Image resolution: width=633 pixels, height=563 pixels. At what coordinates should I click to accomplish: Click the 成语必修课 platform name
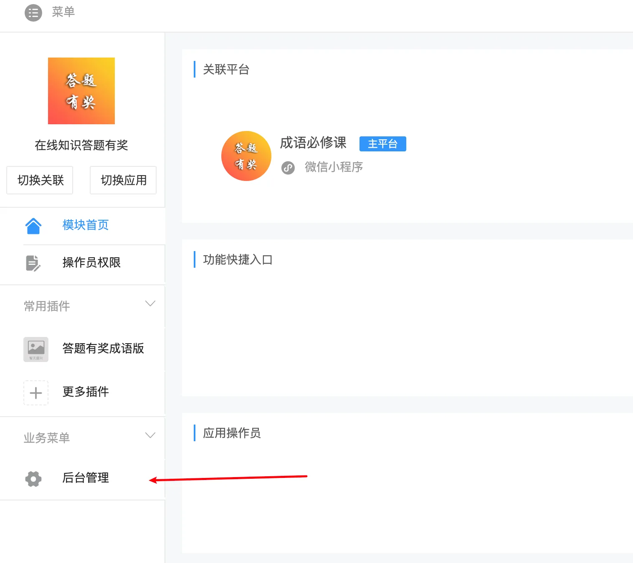click(x=313, y=143)
